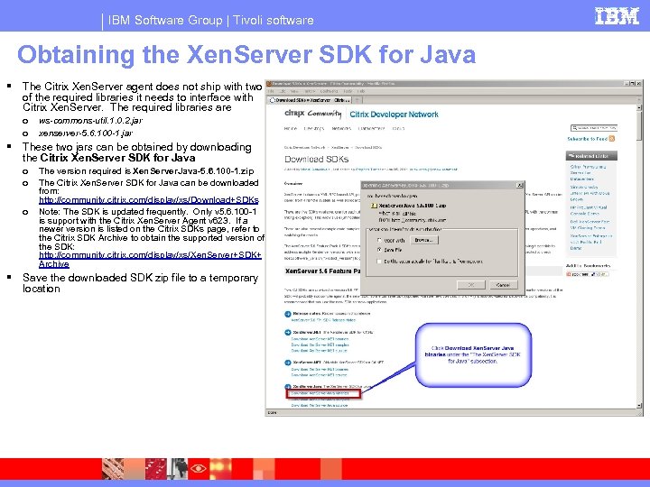The height and width of the screenshot is (487, 650).
Task: Click the IBM logo in header
Action: pyautogui.click(x=617, y=15)
